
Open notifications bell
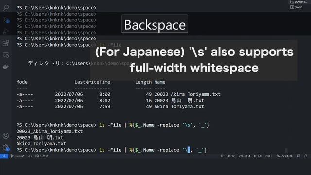[306, 156]
